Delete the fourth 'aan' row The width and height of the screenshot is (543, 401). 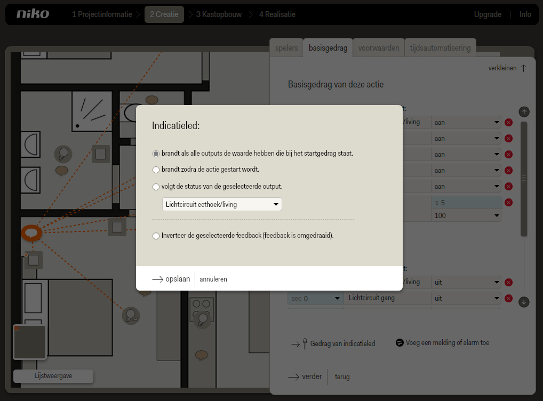pos(509,171)
